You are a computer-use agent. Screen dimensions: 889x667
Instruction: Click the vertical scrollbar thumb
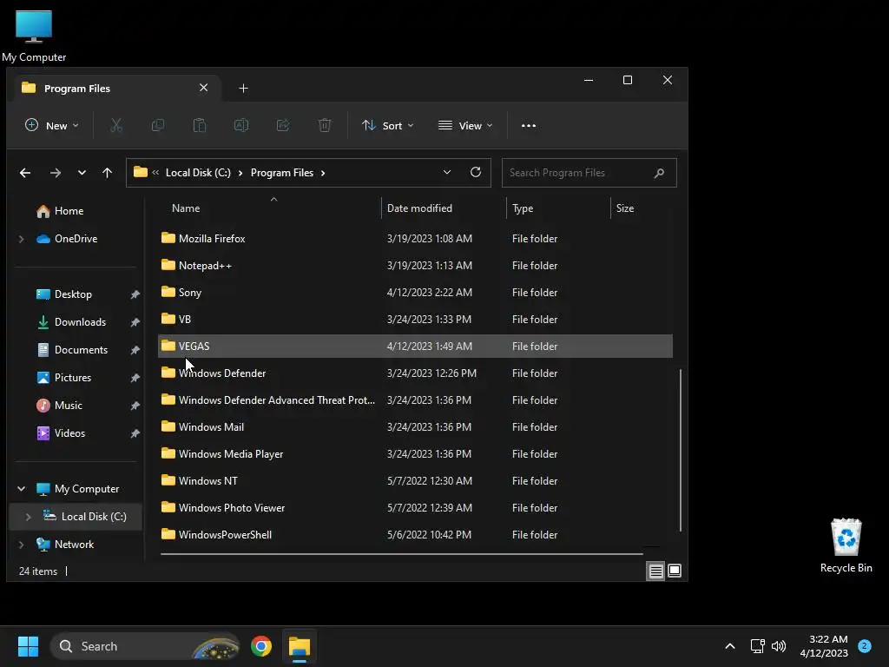point(680,450)
